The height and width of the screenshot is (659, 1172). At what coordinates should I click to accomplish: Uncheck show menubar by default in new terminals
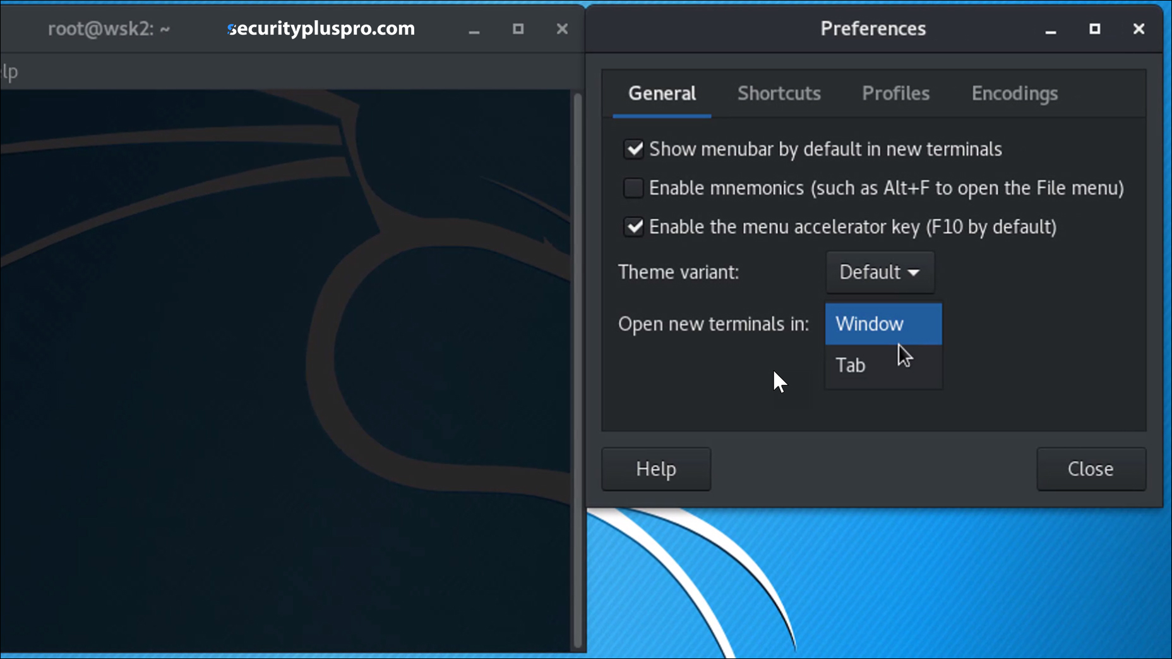click(x=635, y=149)
